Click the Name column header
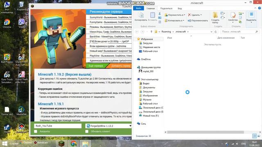The height and width of the screenshot is (147, 262). [x=169, y=38]
